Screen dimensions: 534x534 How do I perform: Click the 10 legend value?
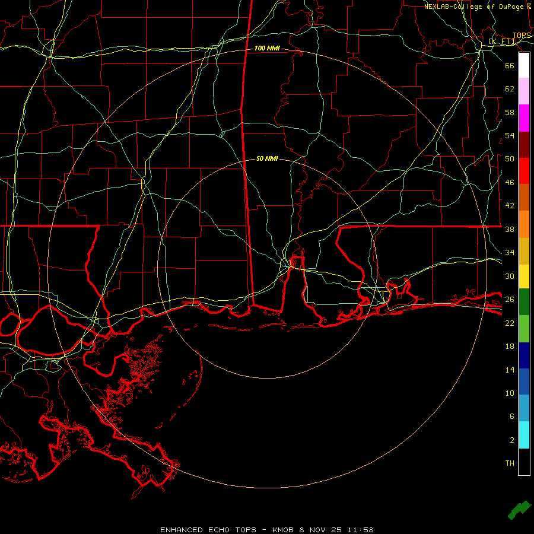[x=510, y=393]
